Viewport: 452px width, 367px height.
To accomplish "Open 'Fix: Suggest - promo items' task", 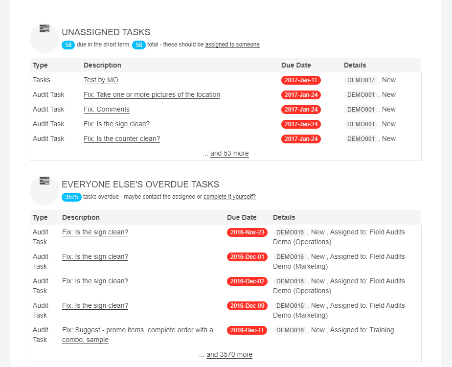I will (137, 335).
